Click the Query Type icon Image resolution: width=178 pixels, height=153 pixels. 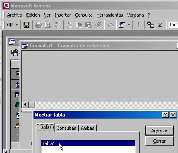(x=122, y=25)
